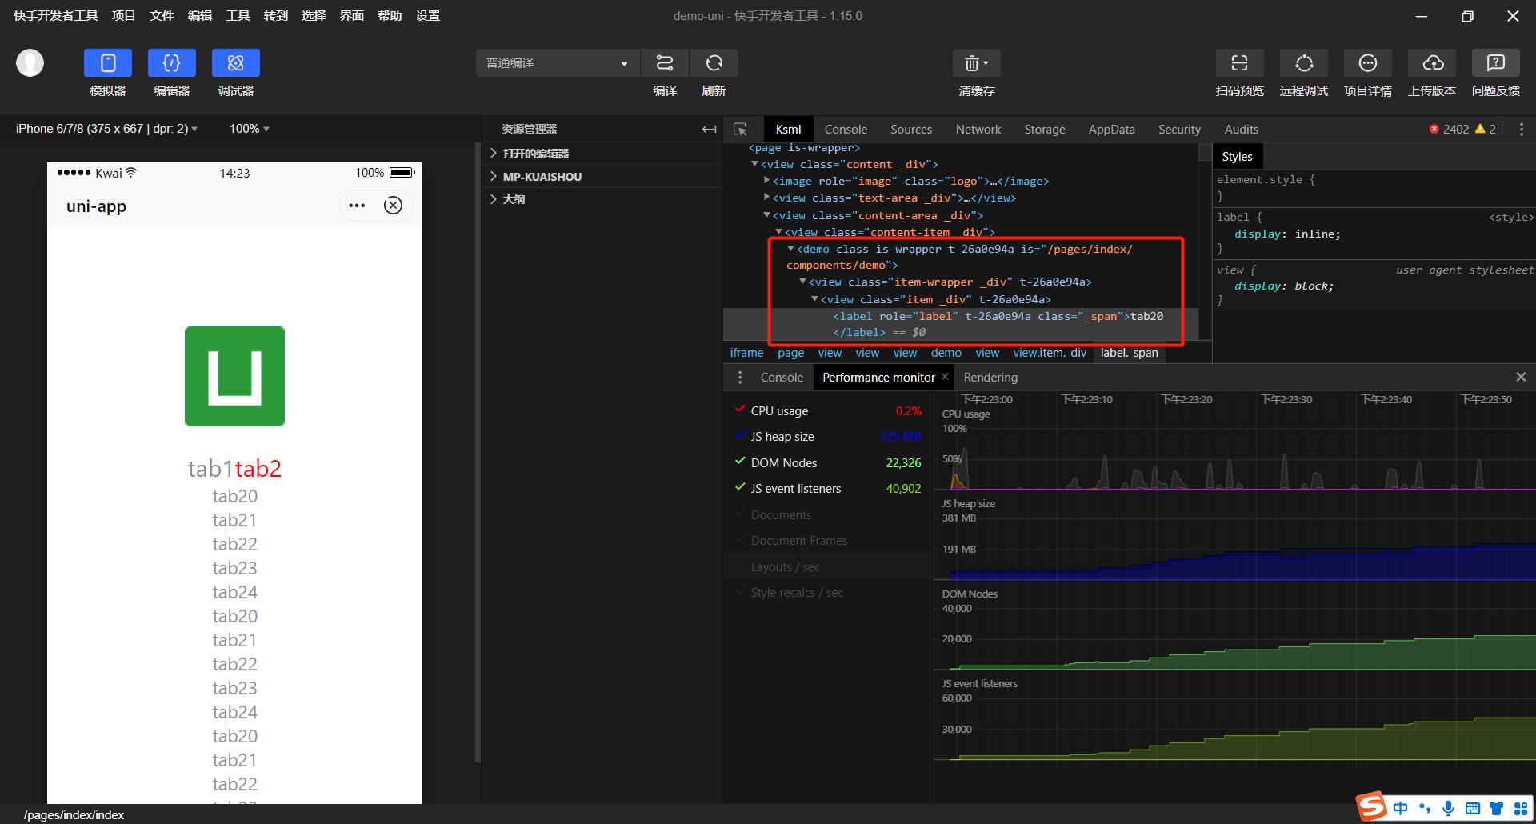Open the iPhone 6/7/8 device dropdown
Image resolution: width=1536 pixels, height=824 pixels.
106,129
